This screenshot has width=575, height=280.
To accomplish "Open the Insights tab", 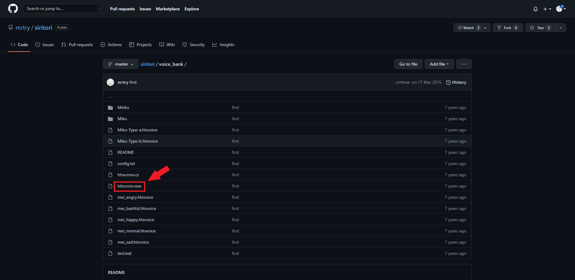I will tap(223, 45).
